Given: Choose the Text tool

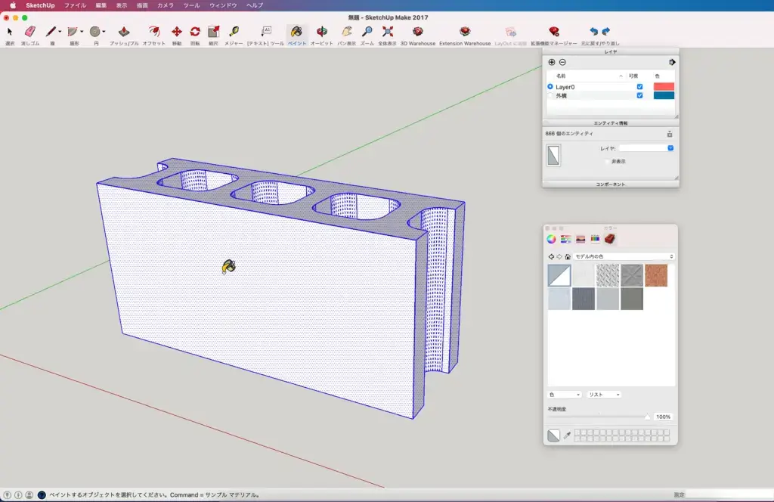Looking at the screenshot, I should (266, 32).
